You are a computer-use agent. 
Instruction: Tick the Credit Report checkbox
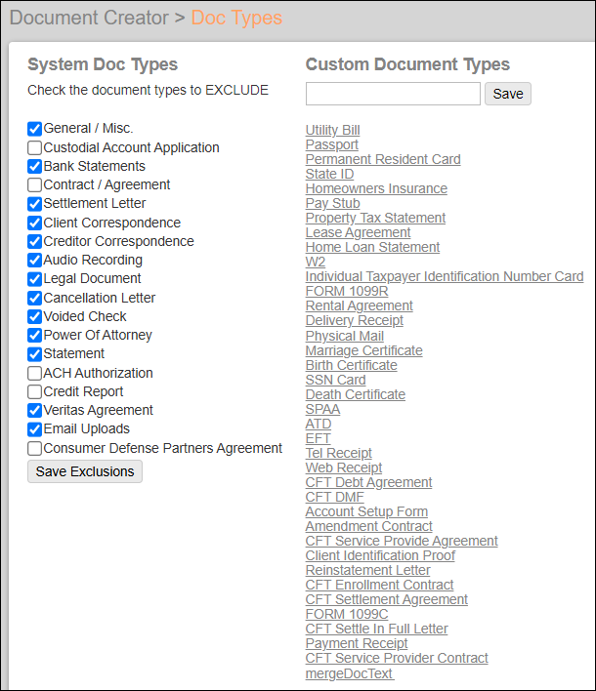[35, 391]
